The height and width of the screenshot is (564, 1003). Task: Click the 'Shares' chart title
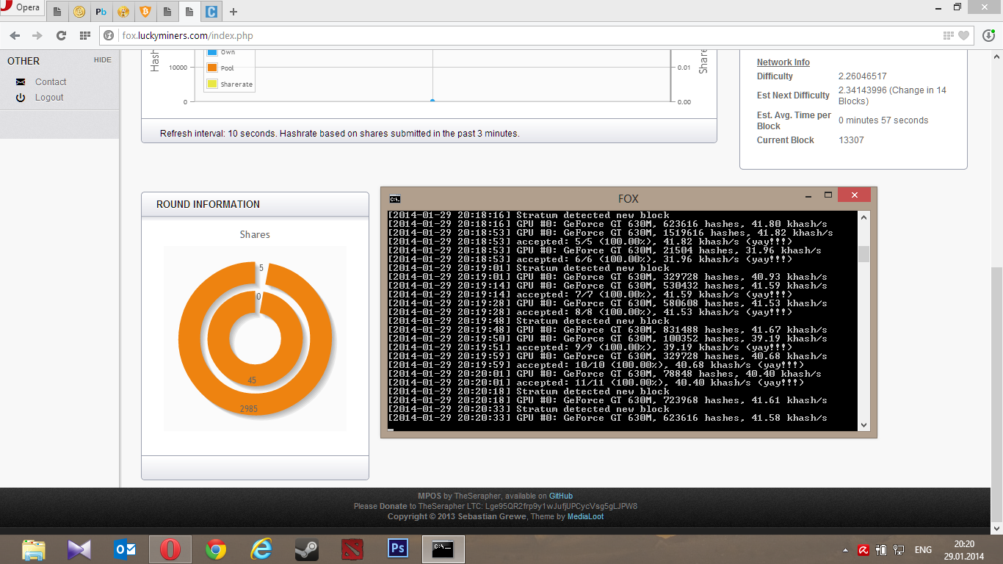[x=255, y=235]
